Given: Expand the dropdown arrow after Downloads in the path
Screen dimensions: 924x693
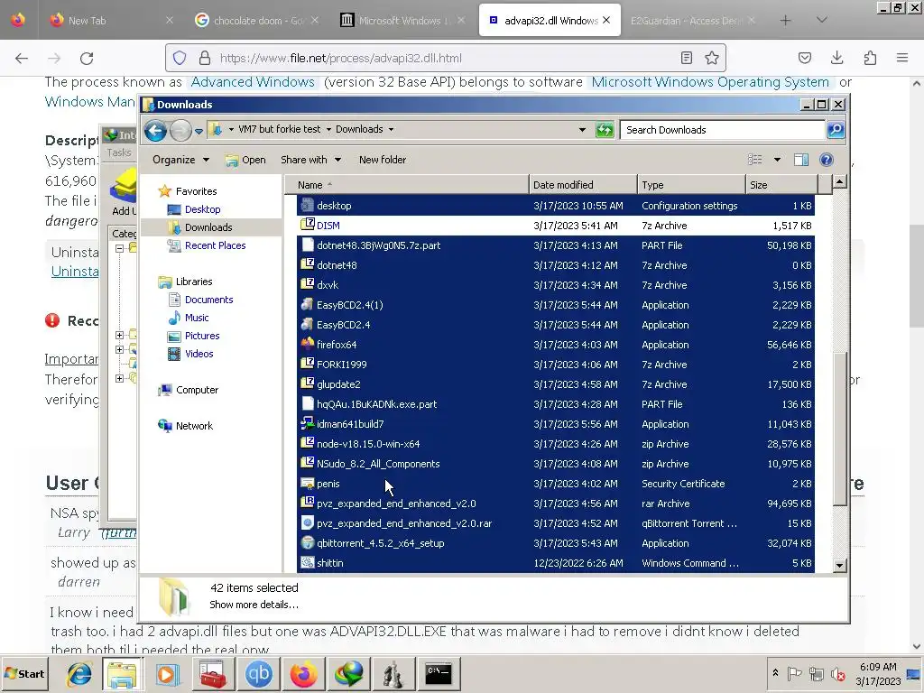Looking at the screenshot, I should coord(391,129).
